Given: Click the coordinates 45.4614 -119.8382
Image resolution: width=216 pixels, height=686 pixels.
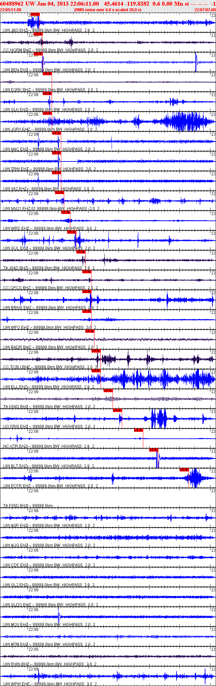Looking at the screenshot, I should click(x=126, y=4).
